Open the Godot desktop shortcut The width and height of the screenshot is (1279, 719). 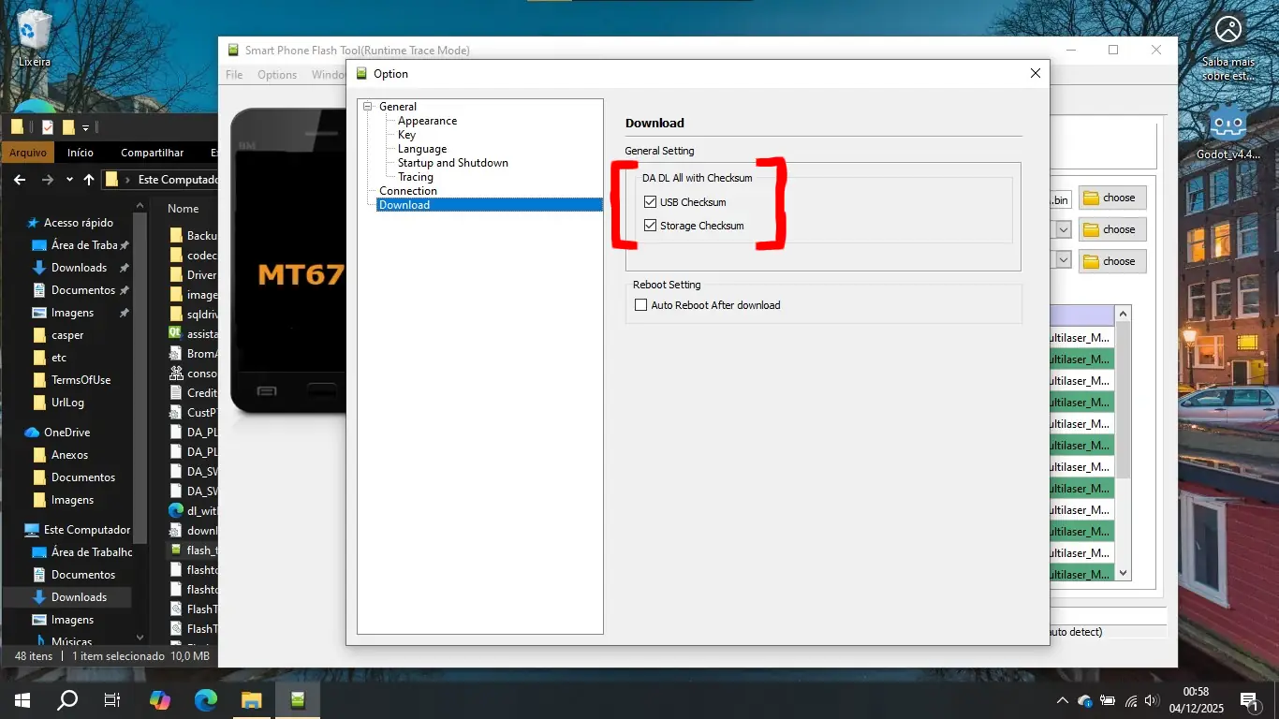pyautogui.click(x=1228, y=131)
